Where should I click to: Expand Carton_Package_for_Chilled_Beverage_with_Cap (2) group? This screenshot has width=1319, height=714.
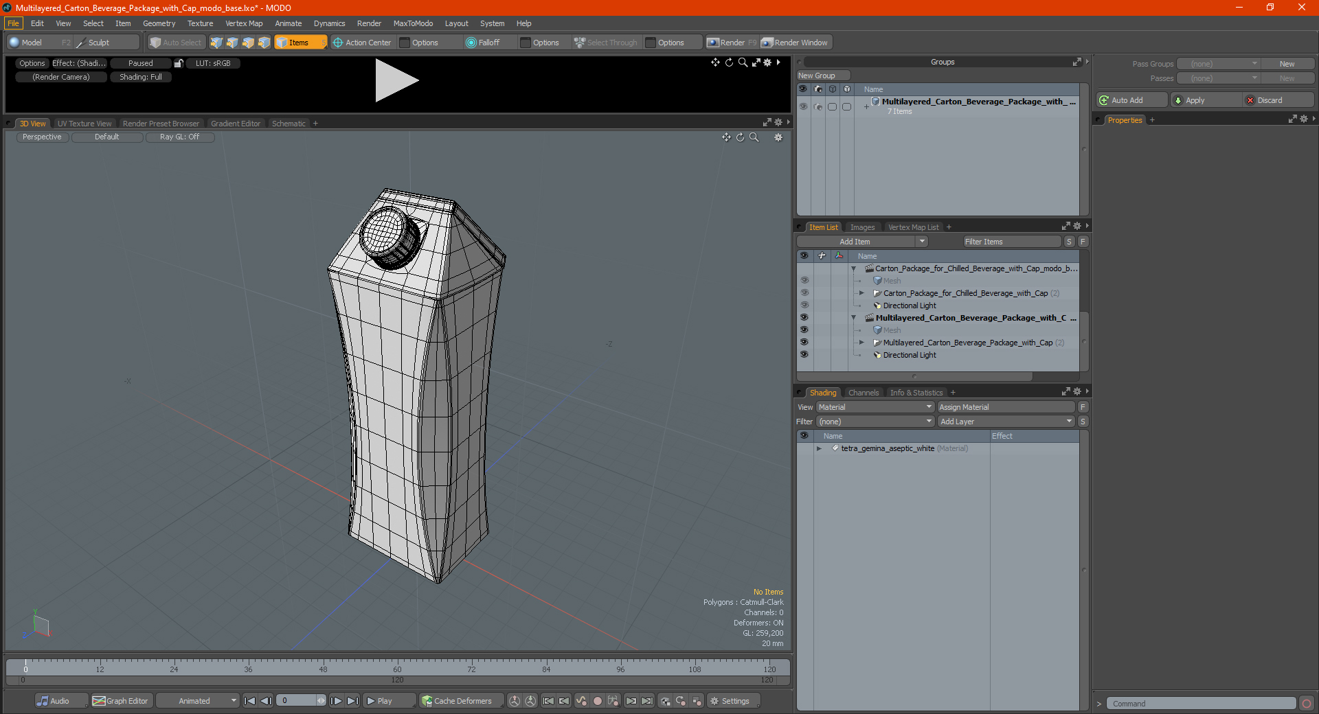(x=861, y=293)
